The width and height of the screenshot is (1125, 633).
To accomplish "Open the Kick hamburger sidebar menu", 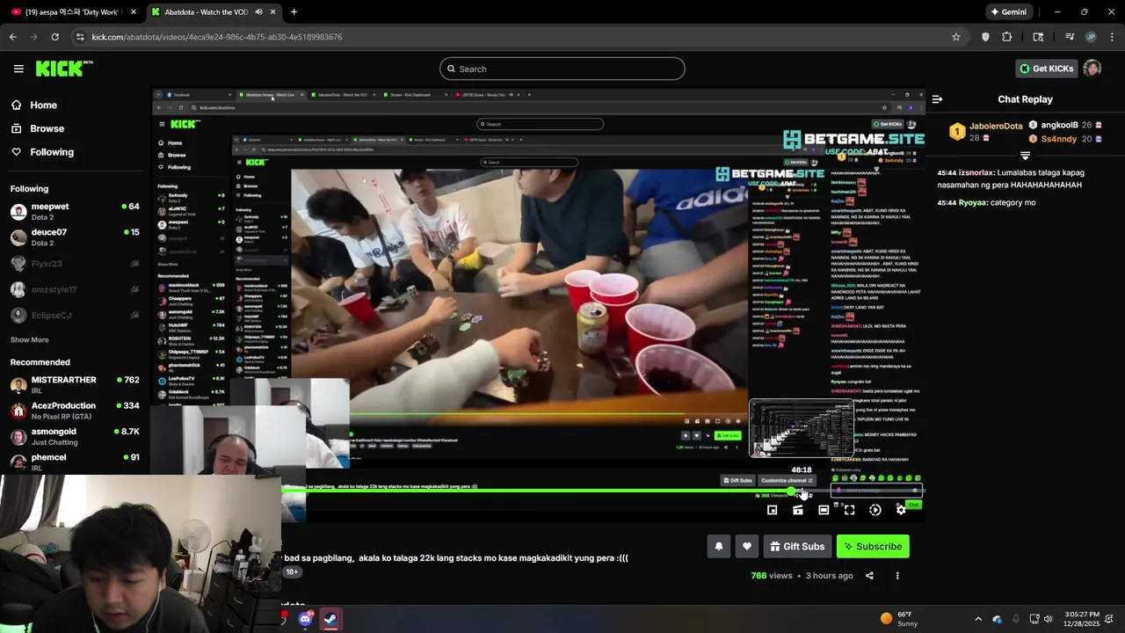I will (x=18, y=69).
